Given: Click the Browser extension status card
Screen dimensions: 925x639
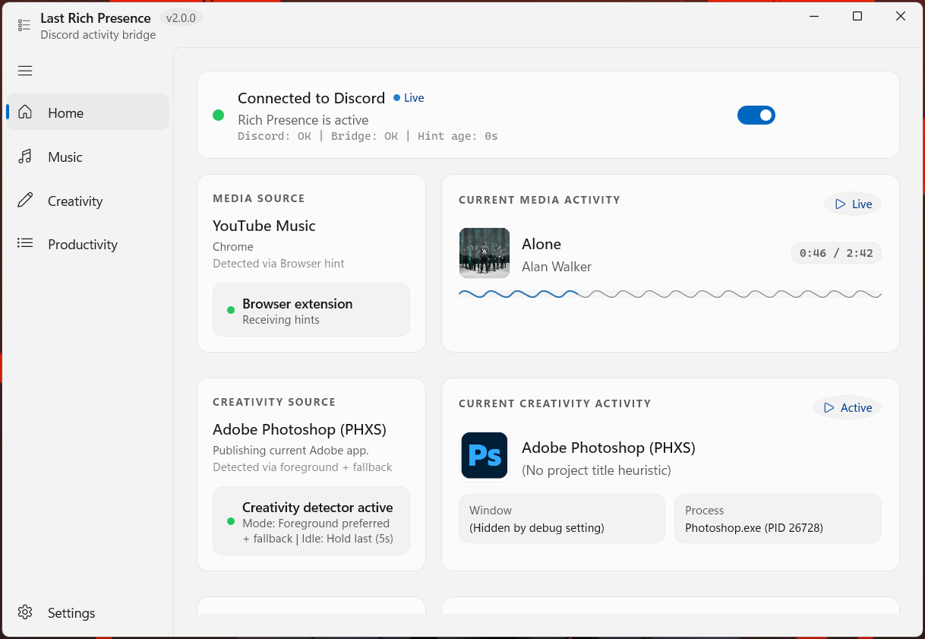Looking at the screenshot, I should pyautogui.click(x=311, y=310).
